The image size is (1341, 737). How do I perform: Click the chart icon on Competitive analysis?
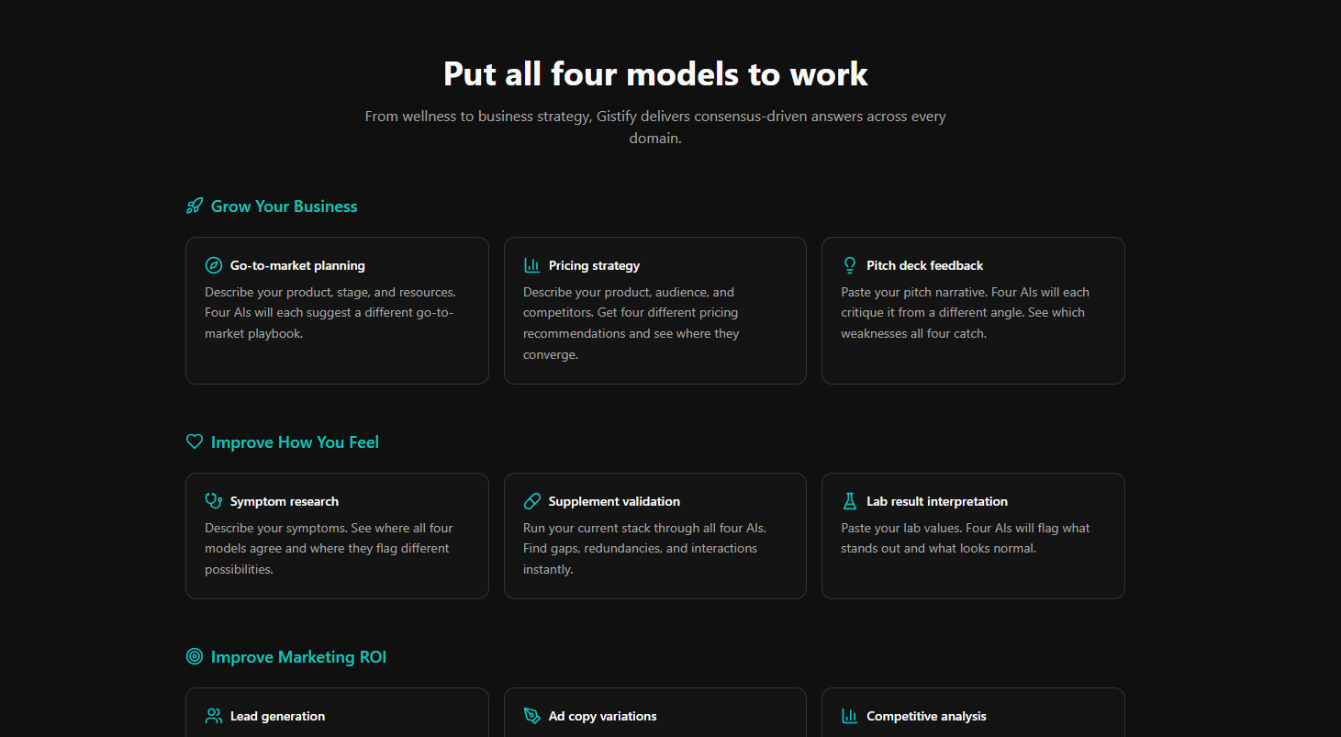[850, 716]
